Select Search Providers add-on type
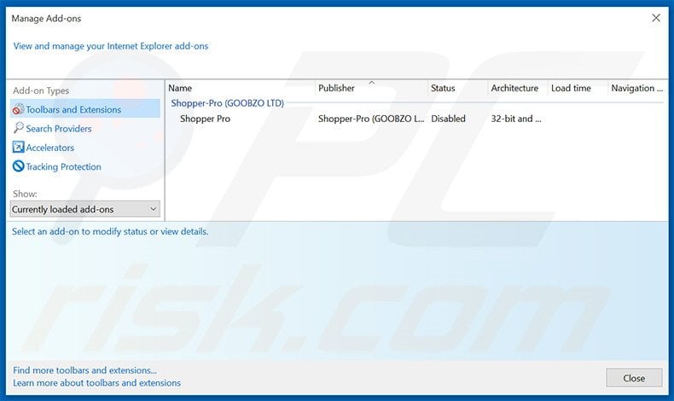Screen dimensions: 674x401 pos(59,129)
